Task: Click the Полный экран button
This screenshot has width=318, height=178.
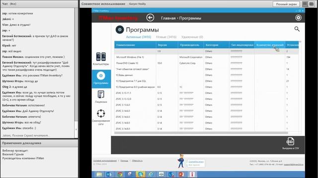Action: [286, 4]
